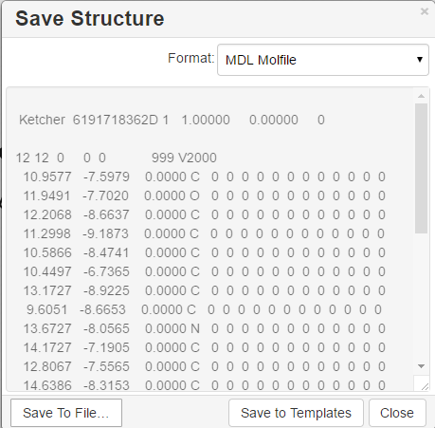
Task: Close the dialog with the X icon
Action: [x=425, y=11]
